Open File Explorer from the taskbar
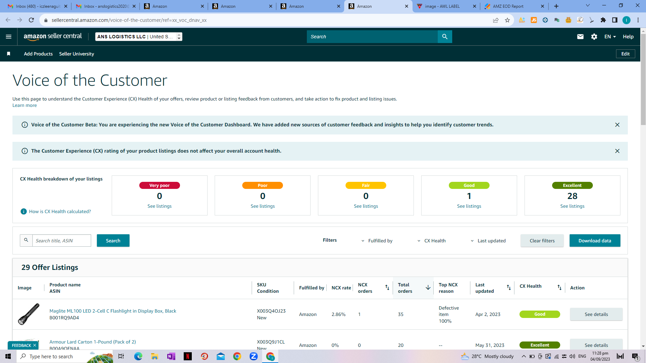 [x=155, y=356]
